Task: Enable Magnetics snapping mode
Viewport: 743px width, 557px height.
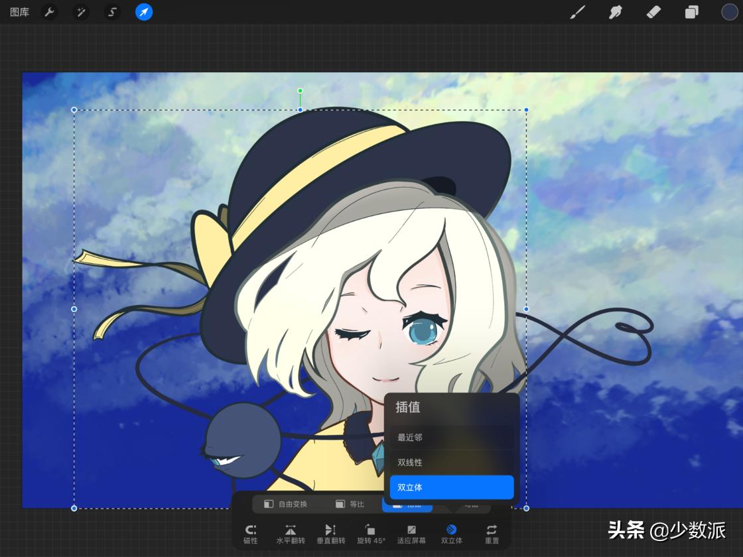Action: pos(251,532)
